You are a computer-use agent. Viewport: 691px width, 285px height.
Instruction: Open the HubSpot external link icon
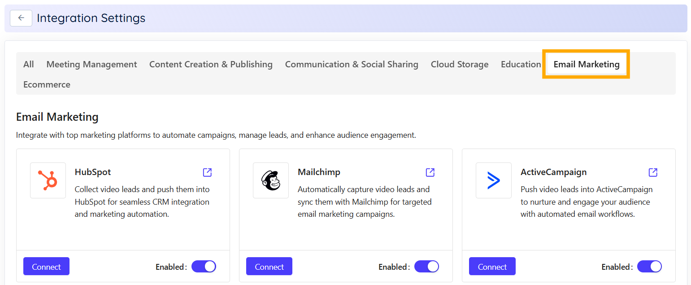tap(207, 172)
